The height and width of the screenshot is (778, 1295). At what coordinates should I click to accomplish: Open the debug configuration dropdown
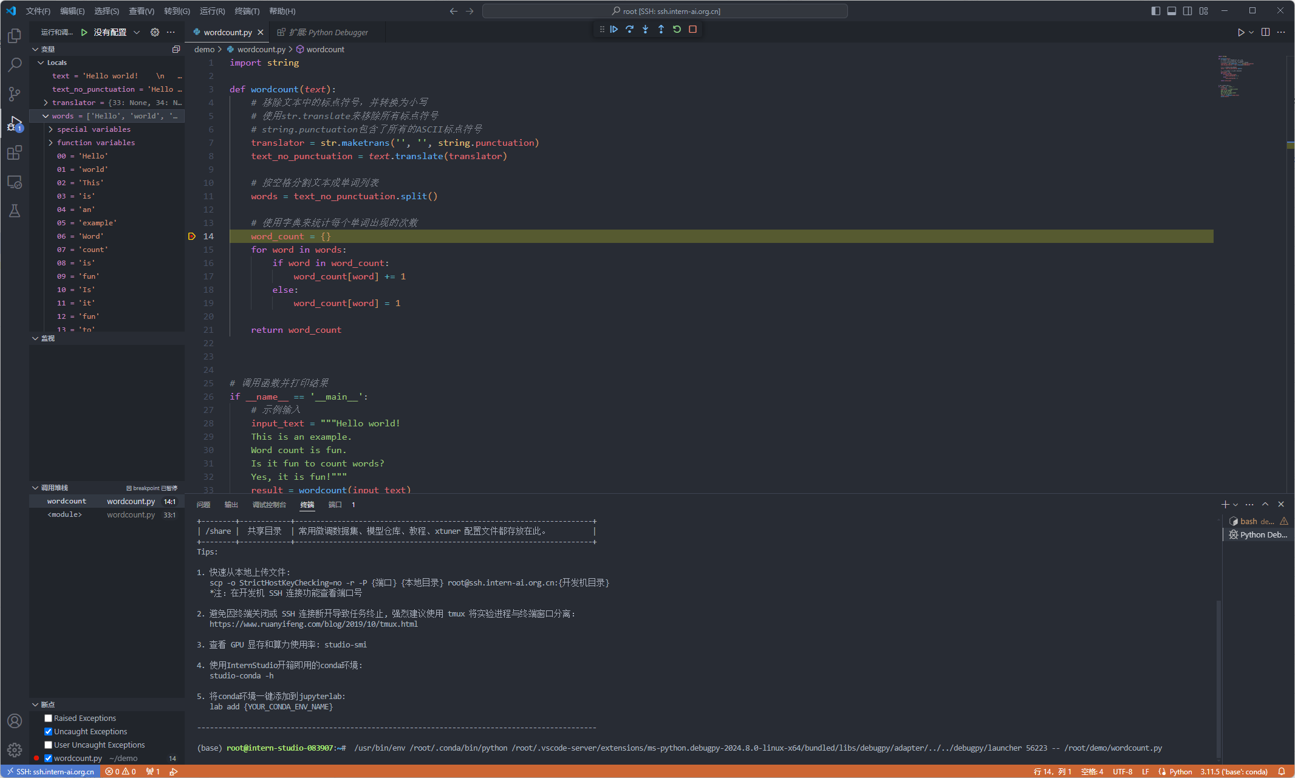point(137,32)
